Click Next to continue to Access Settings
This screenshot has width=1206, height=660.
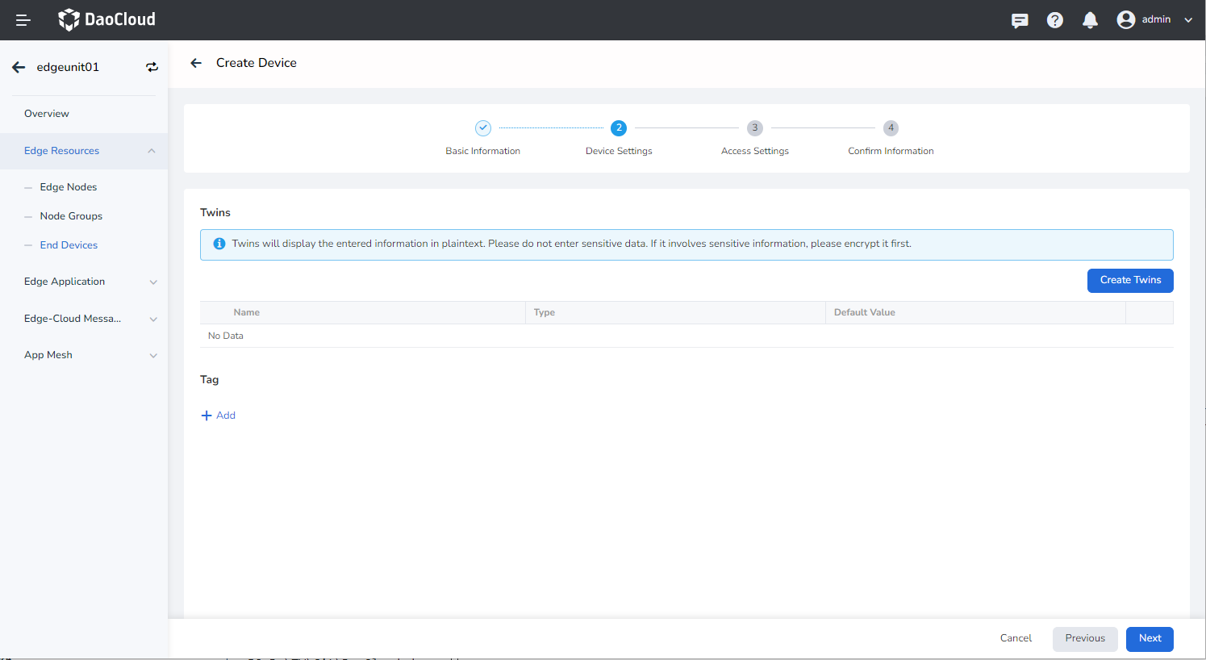tap(1150, 638)
